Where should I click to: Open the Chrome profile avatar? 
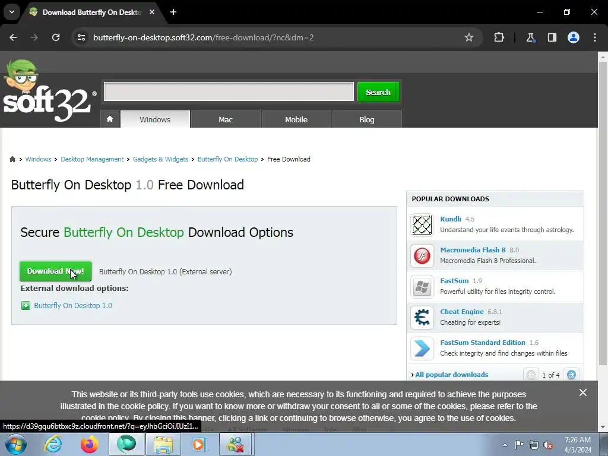click(x=574, y=37)
